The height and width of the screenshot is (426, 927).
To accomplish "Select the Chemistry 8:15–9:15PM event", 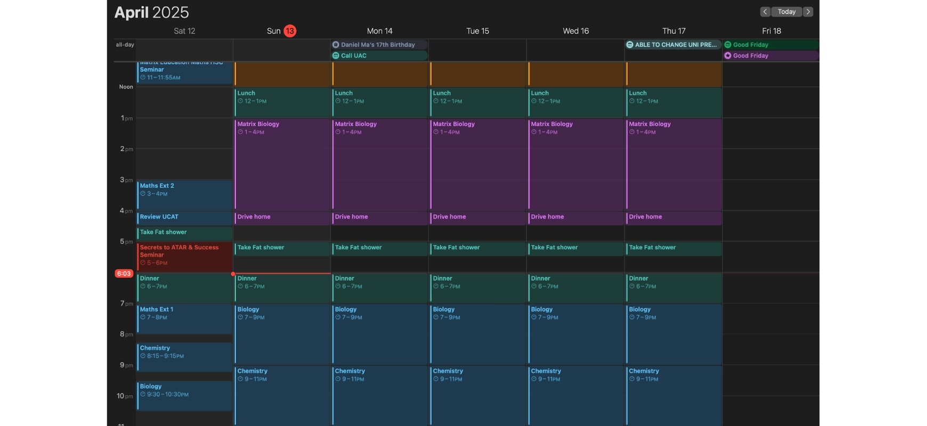I will (x=184, y=357).
